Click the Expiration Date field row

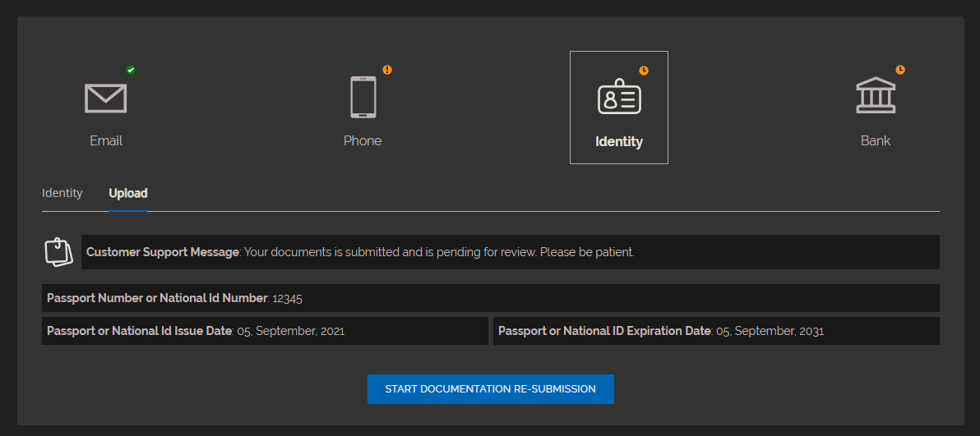click(715, 331)
